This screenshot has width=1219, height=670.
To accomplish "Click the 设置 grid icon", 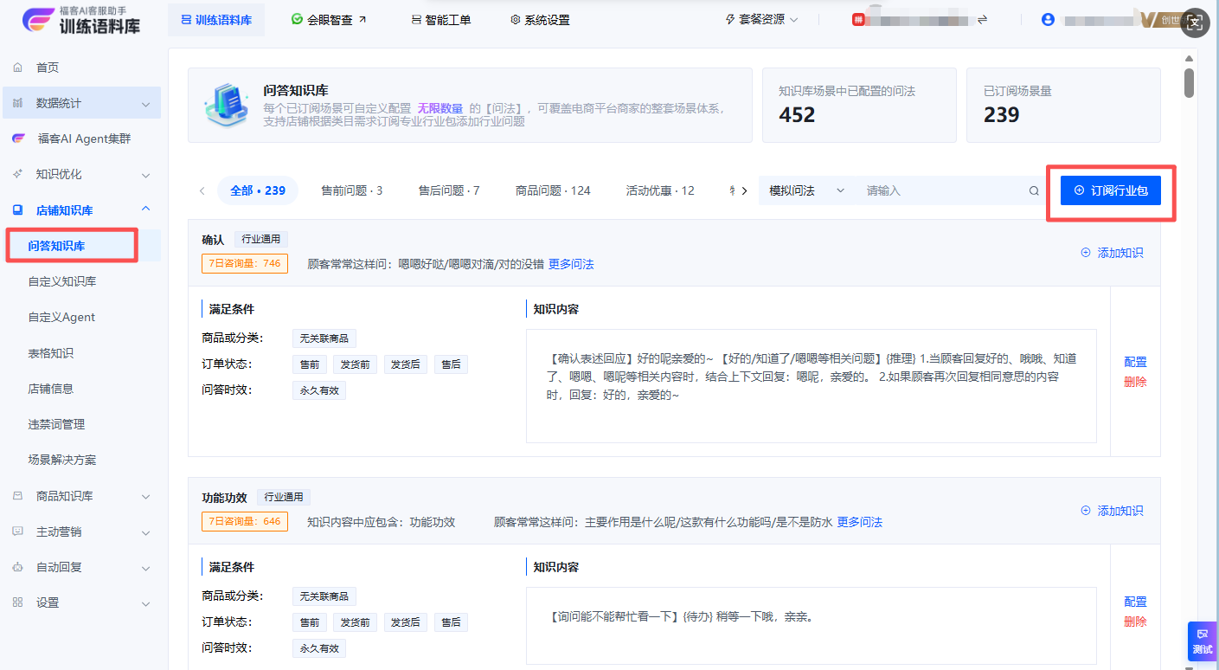I will point(18,602).
